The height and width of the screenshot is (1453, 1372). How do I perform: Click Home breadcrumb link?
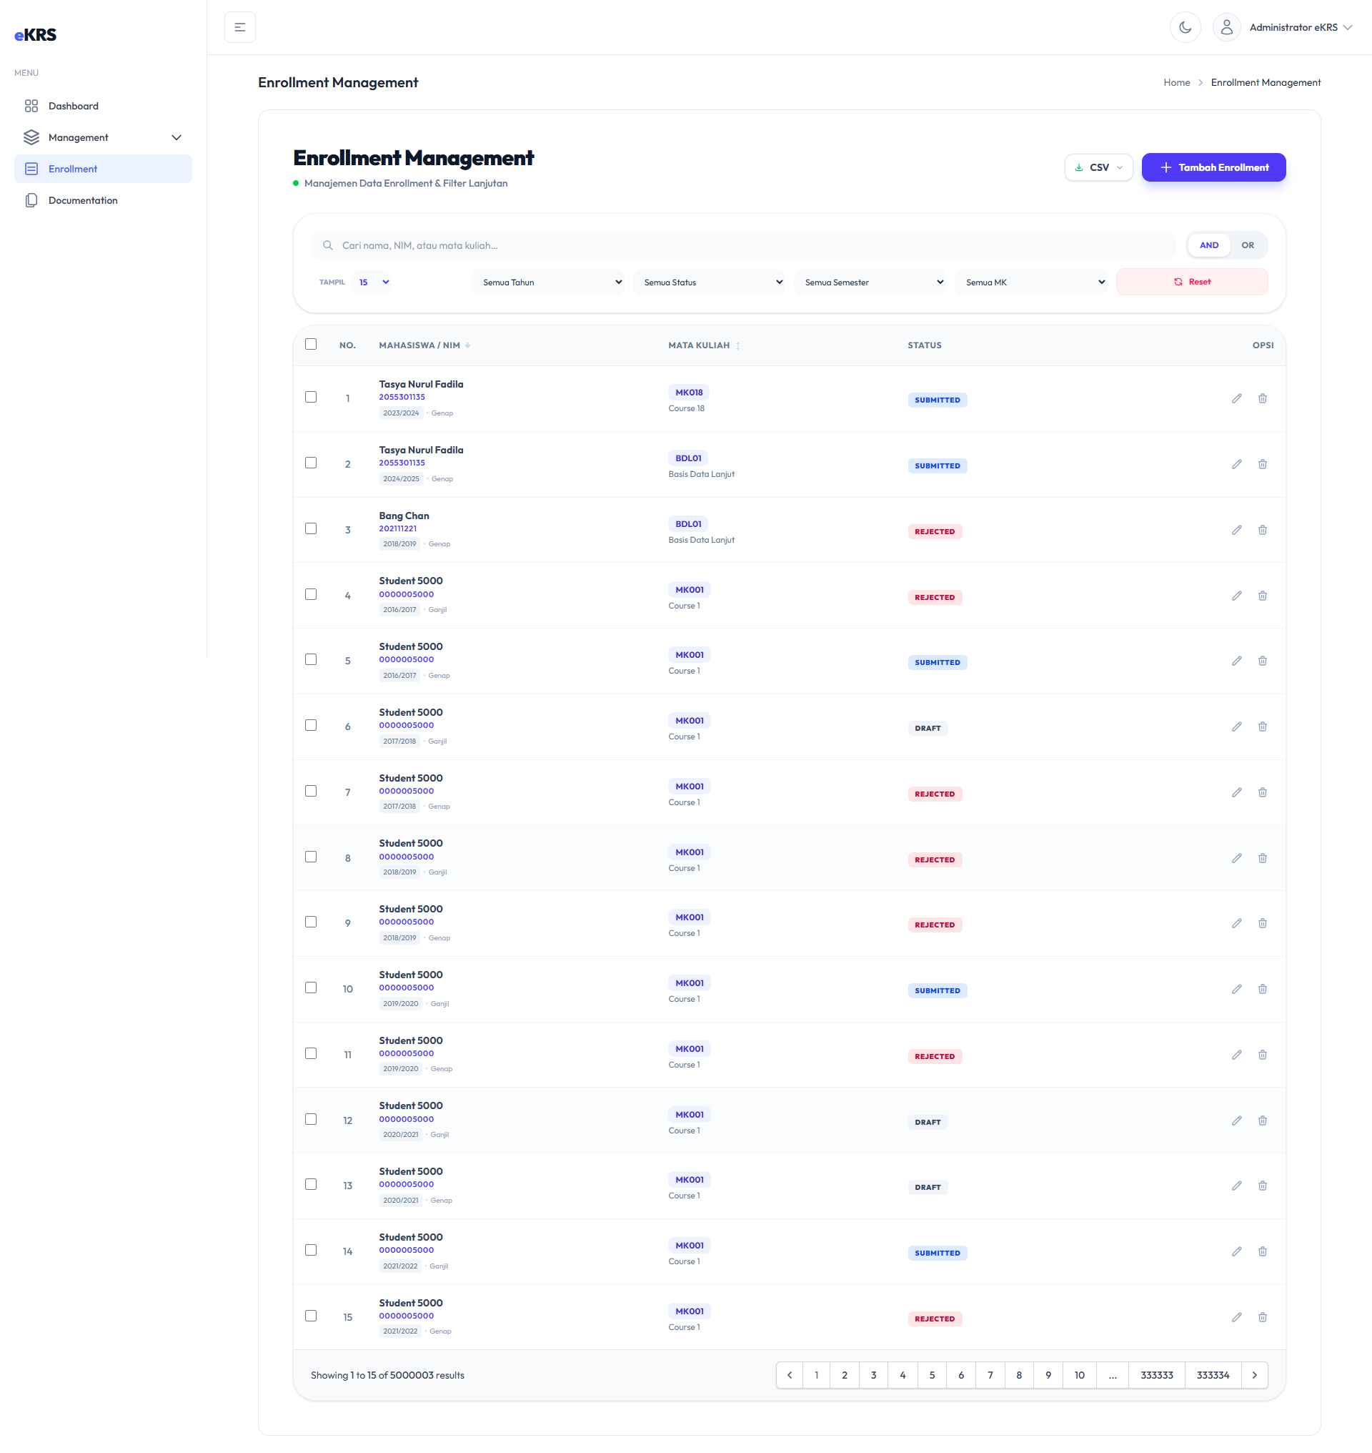click(1176, 83)
